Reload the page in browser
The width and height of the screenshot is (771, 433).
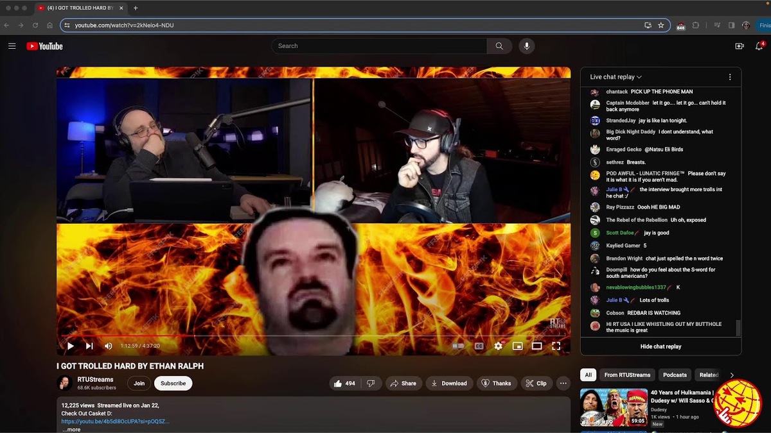[x=35, y=25]
